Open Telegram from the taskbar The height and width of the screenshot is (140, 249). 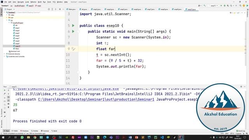coord(47,137)
